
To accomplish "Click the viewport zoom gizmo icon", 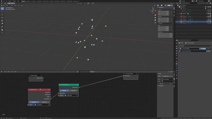I will pos(155,15).
